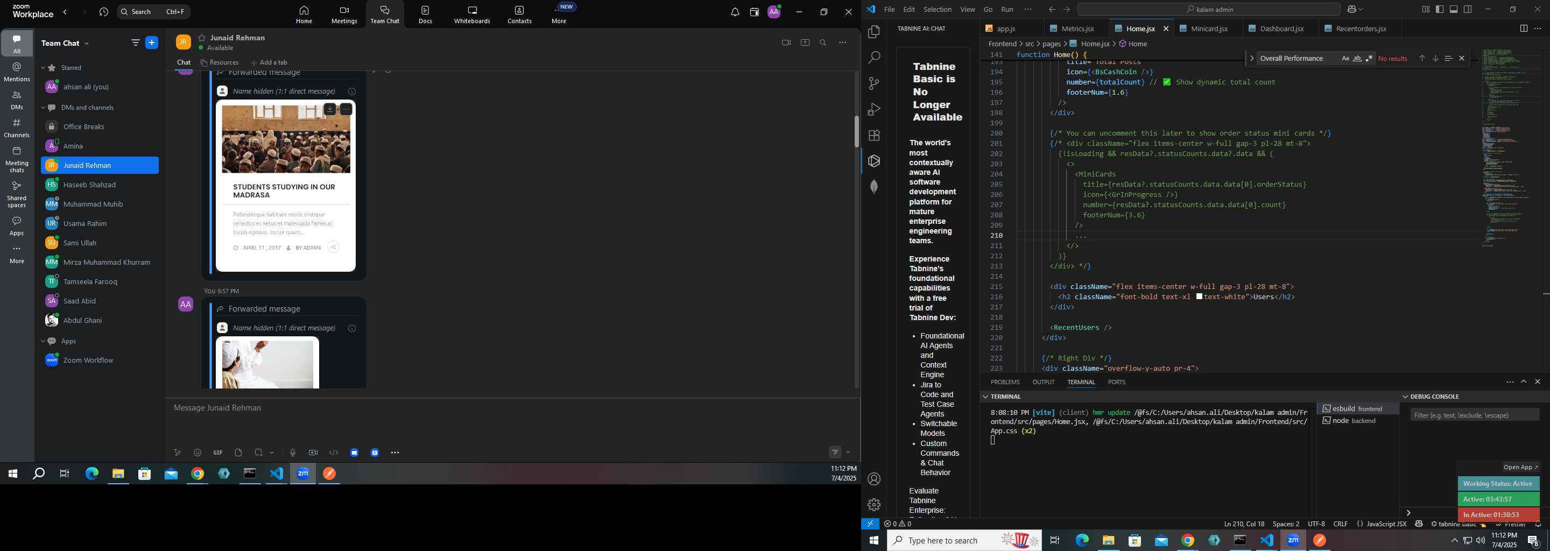The height and width of the screenshot is (551, 1550).
Task: Open VS Code Manage gear icon
Action: [x=873, y=505]
